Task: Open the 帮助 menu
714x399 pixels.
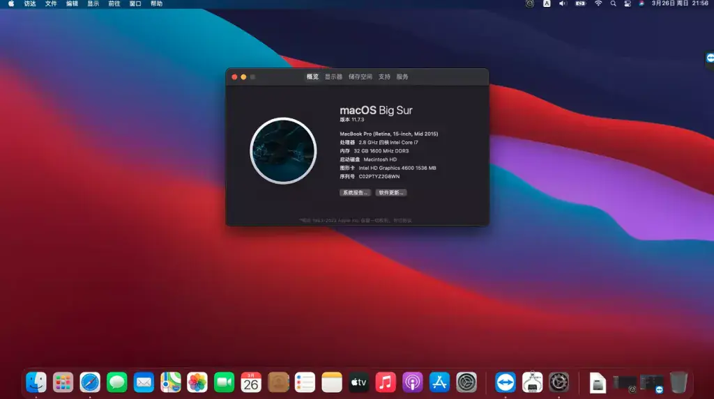Action: pos(157,3)
